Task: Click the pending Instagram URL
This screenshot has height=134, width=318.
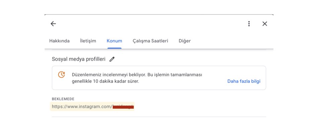Action: coord(81,107)
